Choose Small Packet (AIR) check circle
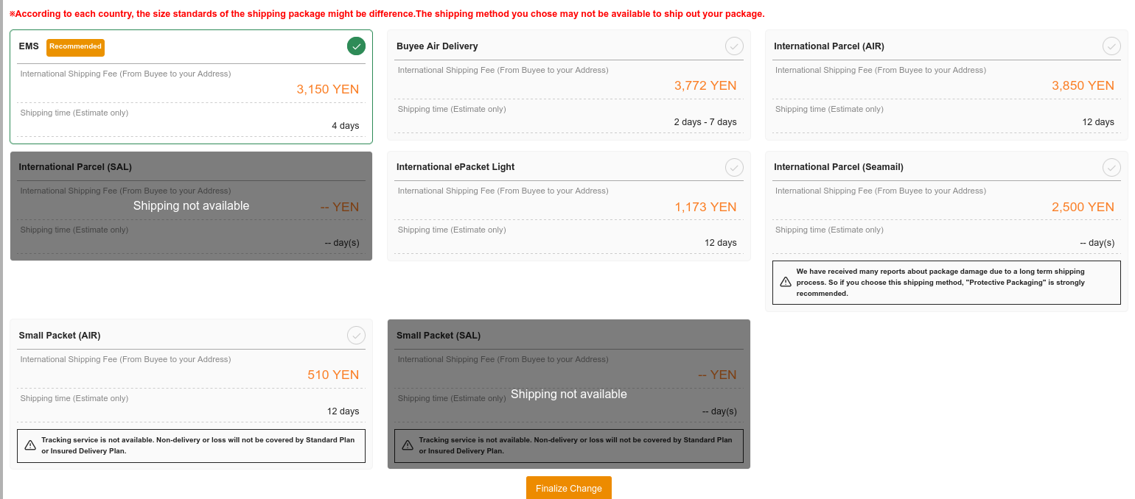Image resolution: width=1135 pixels, height=499 pixels. (356, 336)
